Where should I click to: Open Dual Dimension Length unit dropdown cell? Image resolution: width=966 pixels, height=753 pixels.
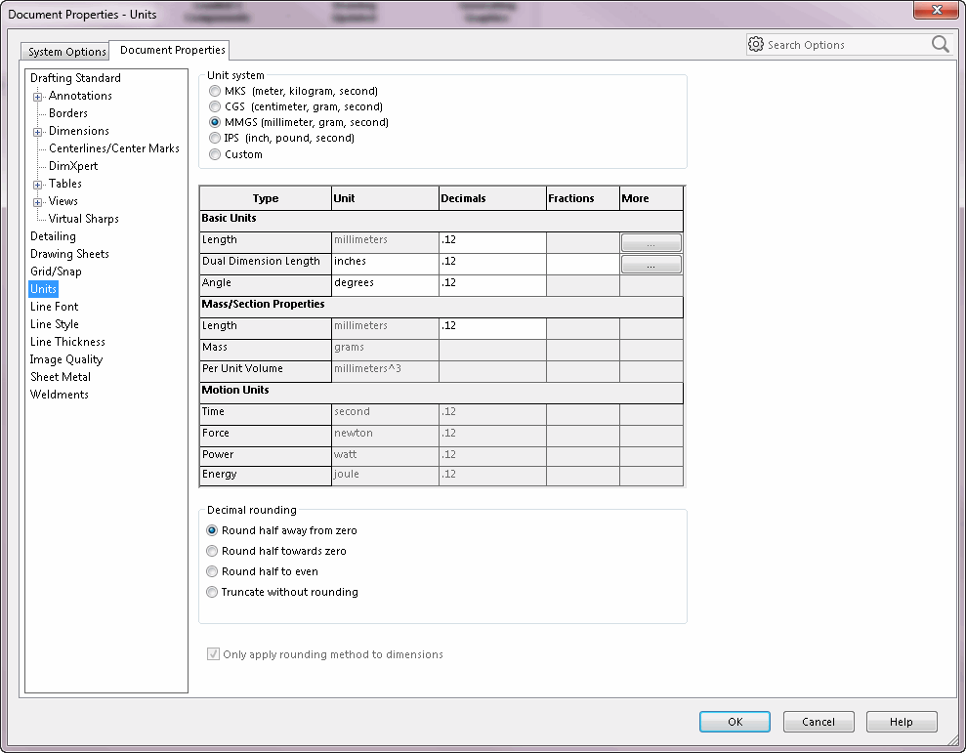(385, 264)
